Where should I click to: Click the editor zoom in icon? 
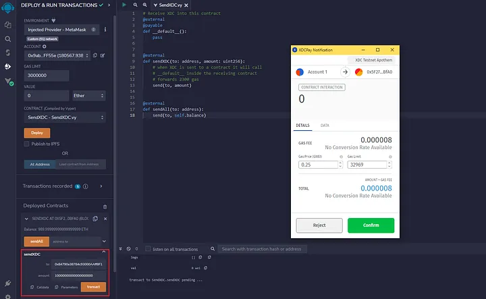(x=144, y=5)
